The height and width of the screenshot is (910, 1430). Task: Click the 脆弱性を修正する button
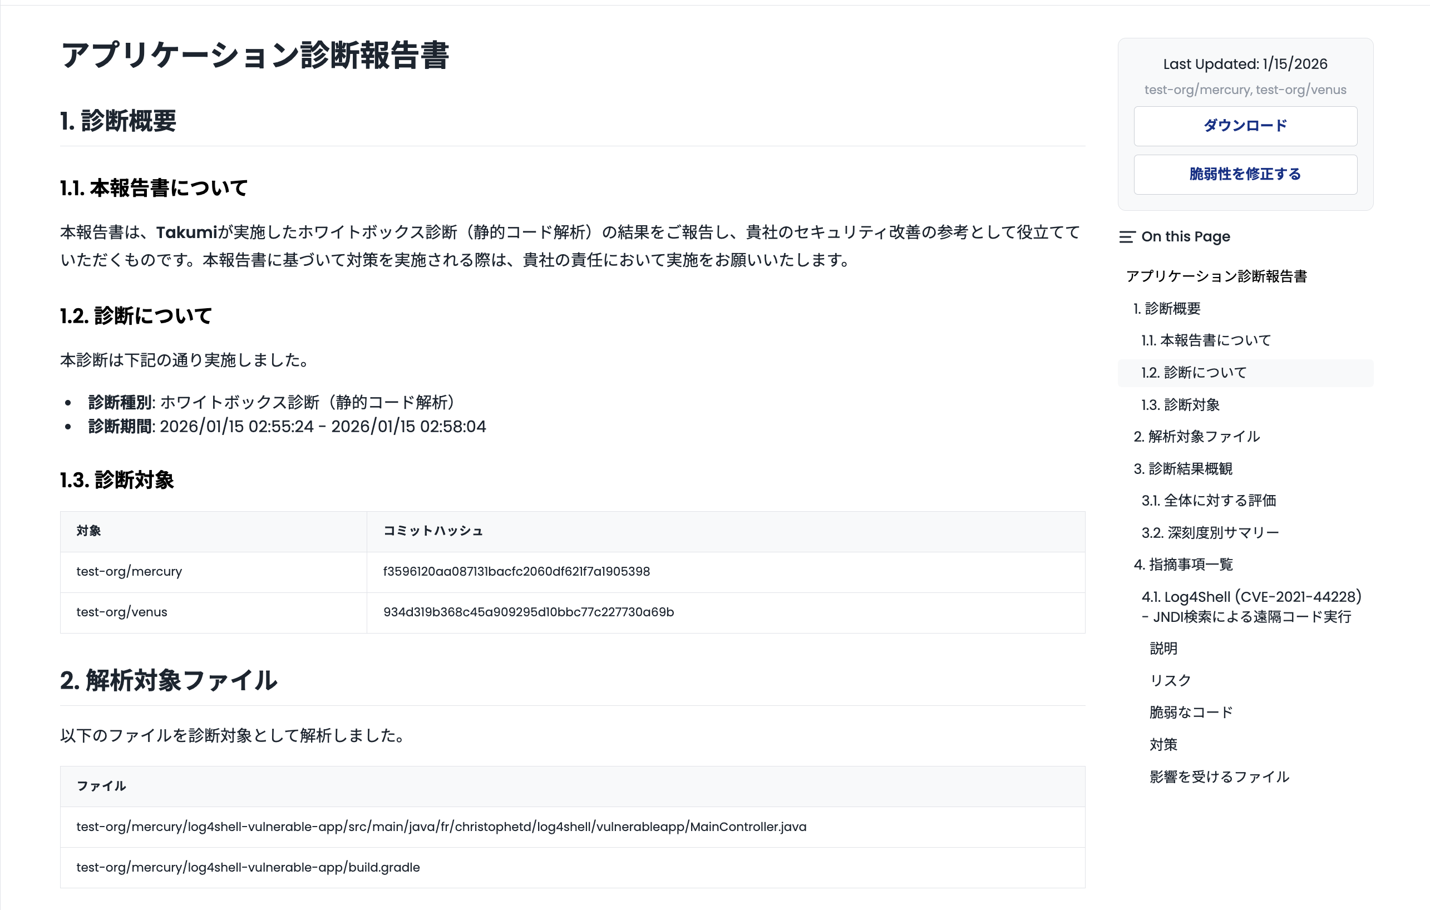(1245, 174)
